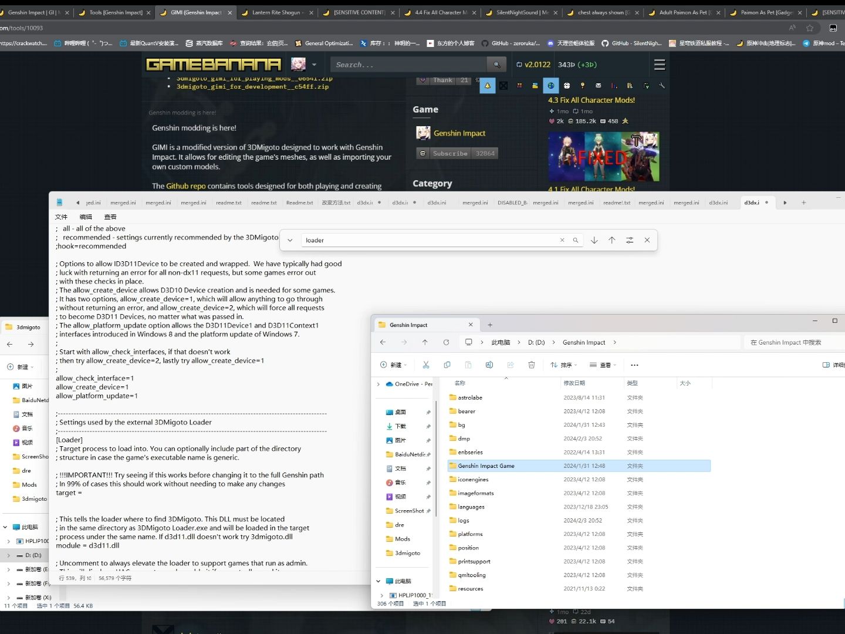Click the envelope messages icon

click(599, 86)
